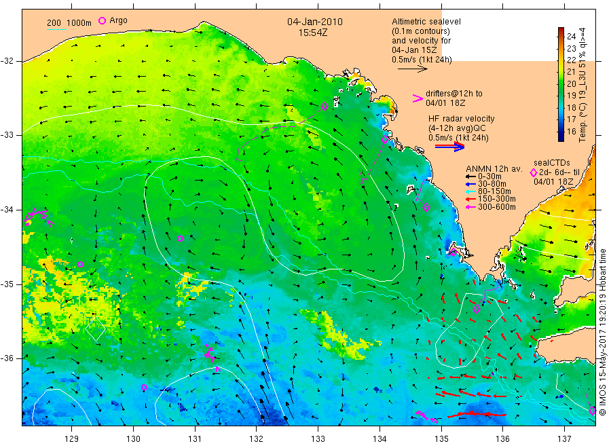Click the black 0-30m ANMN legend arrow

[470, 176]
